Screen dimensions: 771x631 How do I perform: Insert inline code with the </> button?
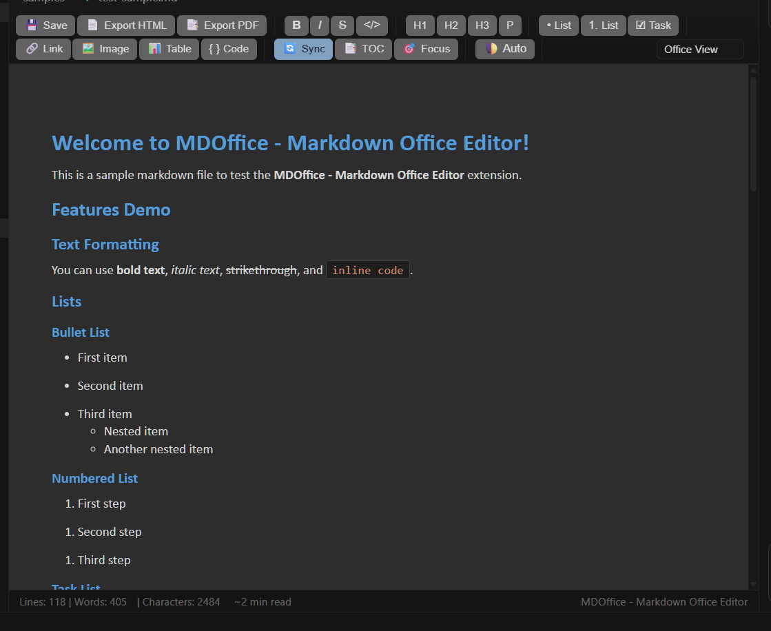pos(372,25)
